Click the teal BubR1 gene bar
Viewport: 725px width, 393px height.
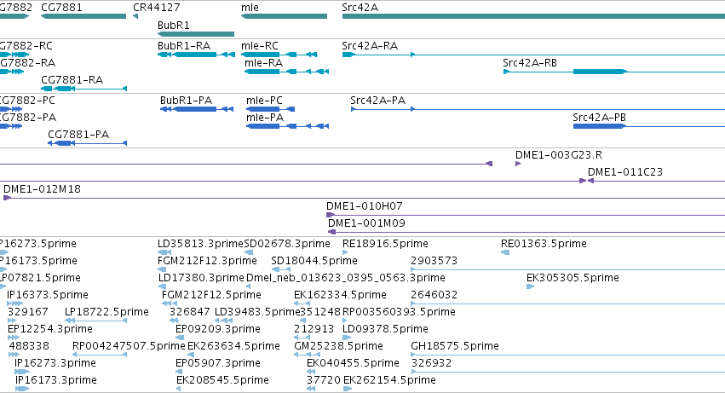coord(196,34)
